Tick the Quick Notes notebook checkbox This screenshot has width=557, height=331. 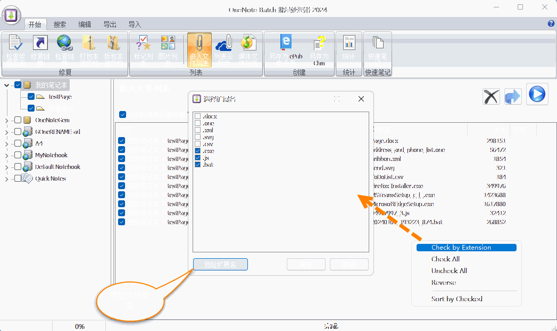tap(18, 179)
